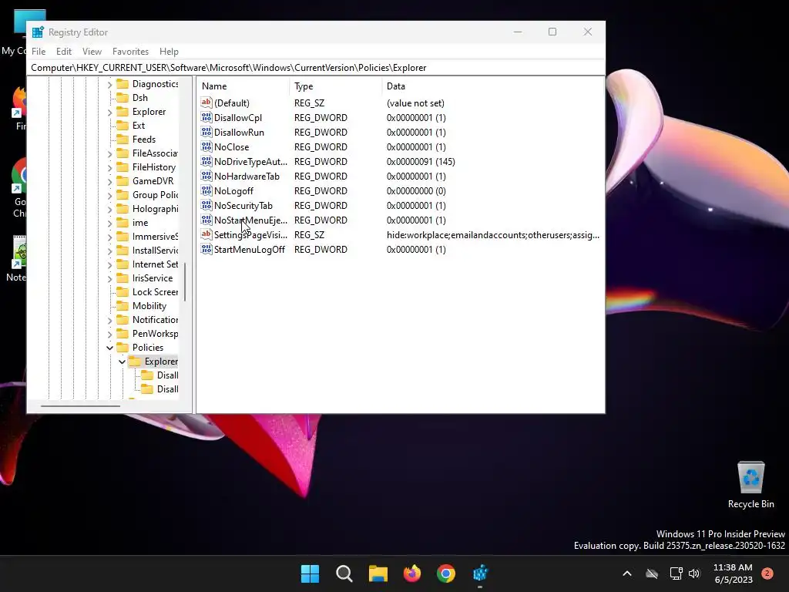Viewport: 789px width, 592px height.
Task: Click the registry path address bar
Action: (x=316, y=68)
